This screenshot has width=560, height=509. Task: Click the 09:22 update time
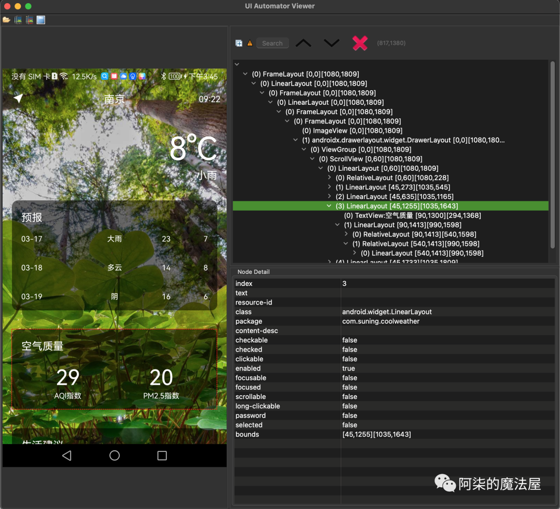[x=209, y=99]
